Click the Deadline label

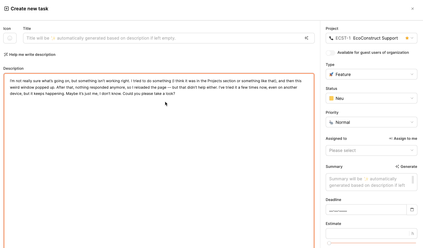[x=333, y=200]
